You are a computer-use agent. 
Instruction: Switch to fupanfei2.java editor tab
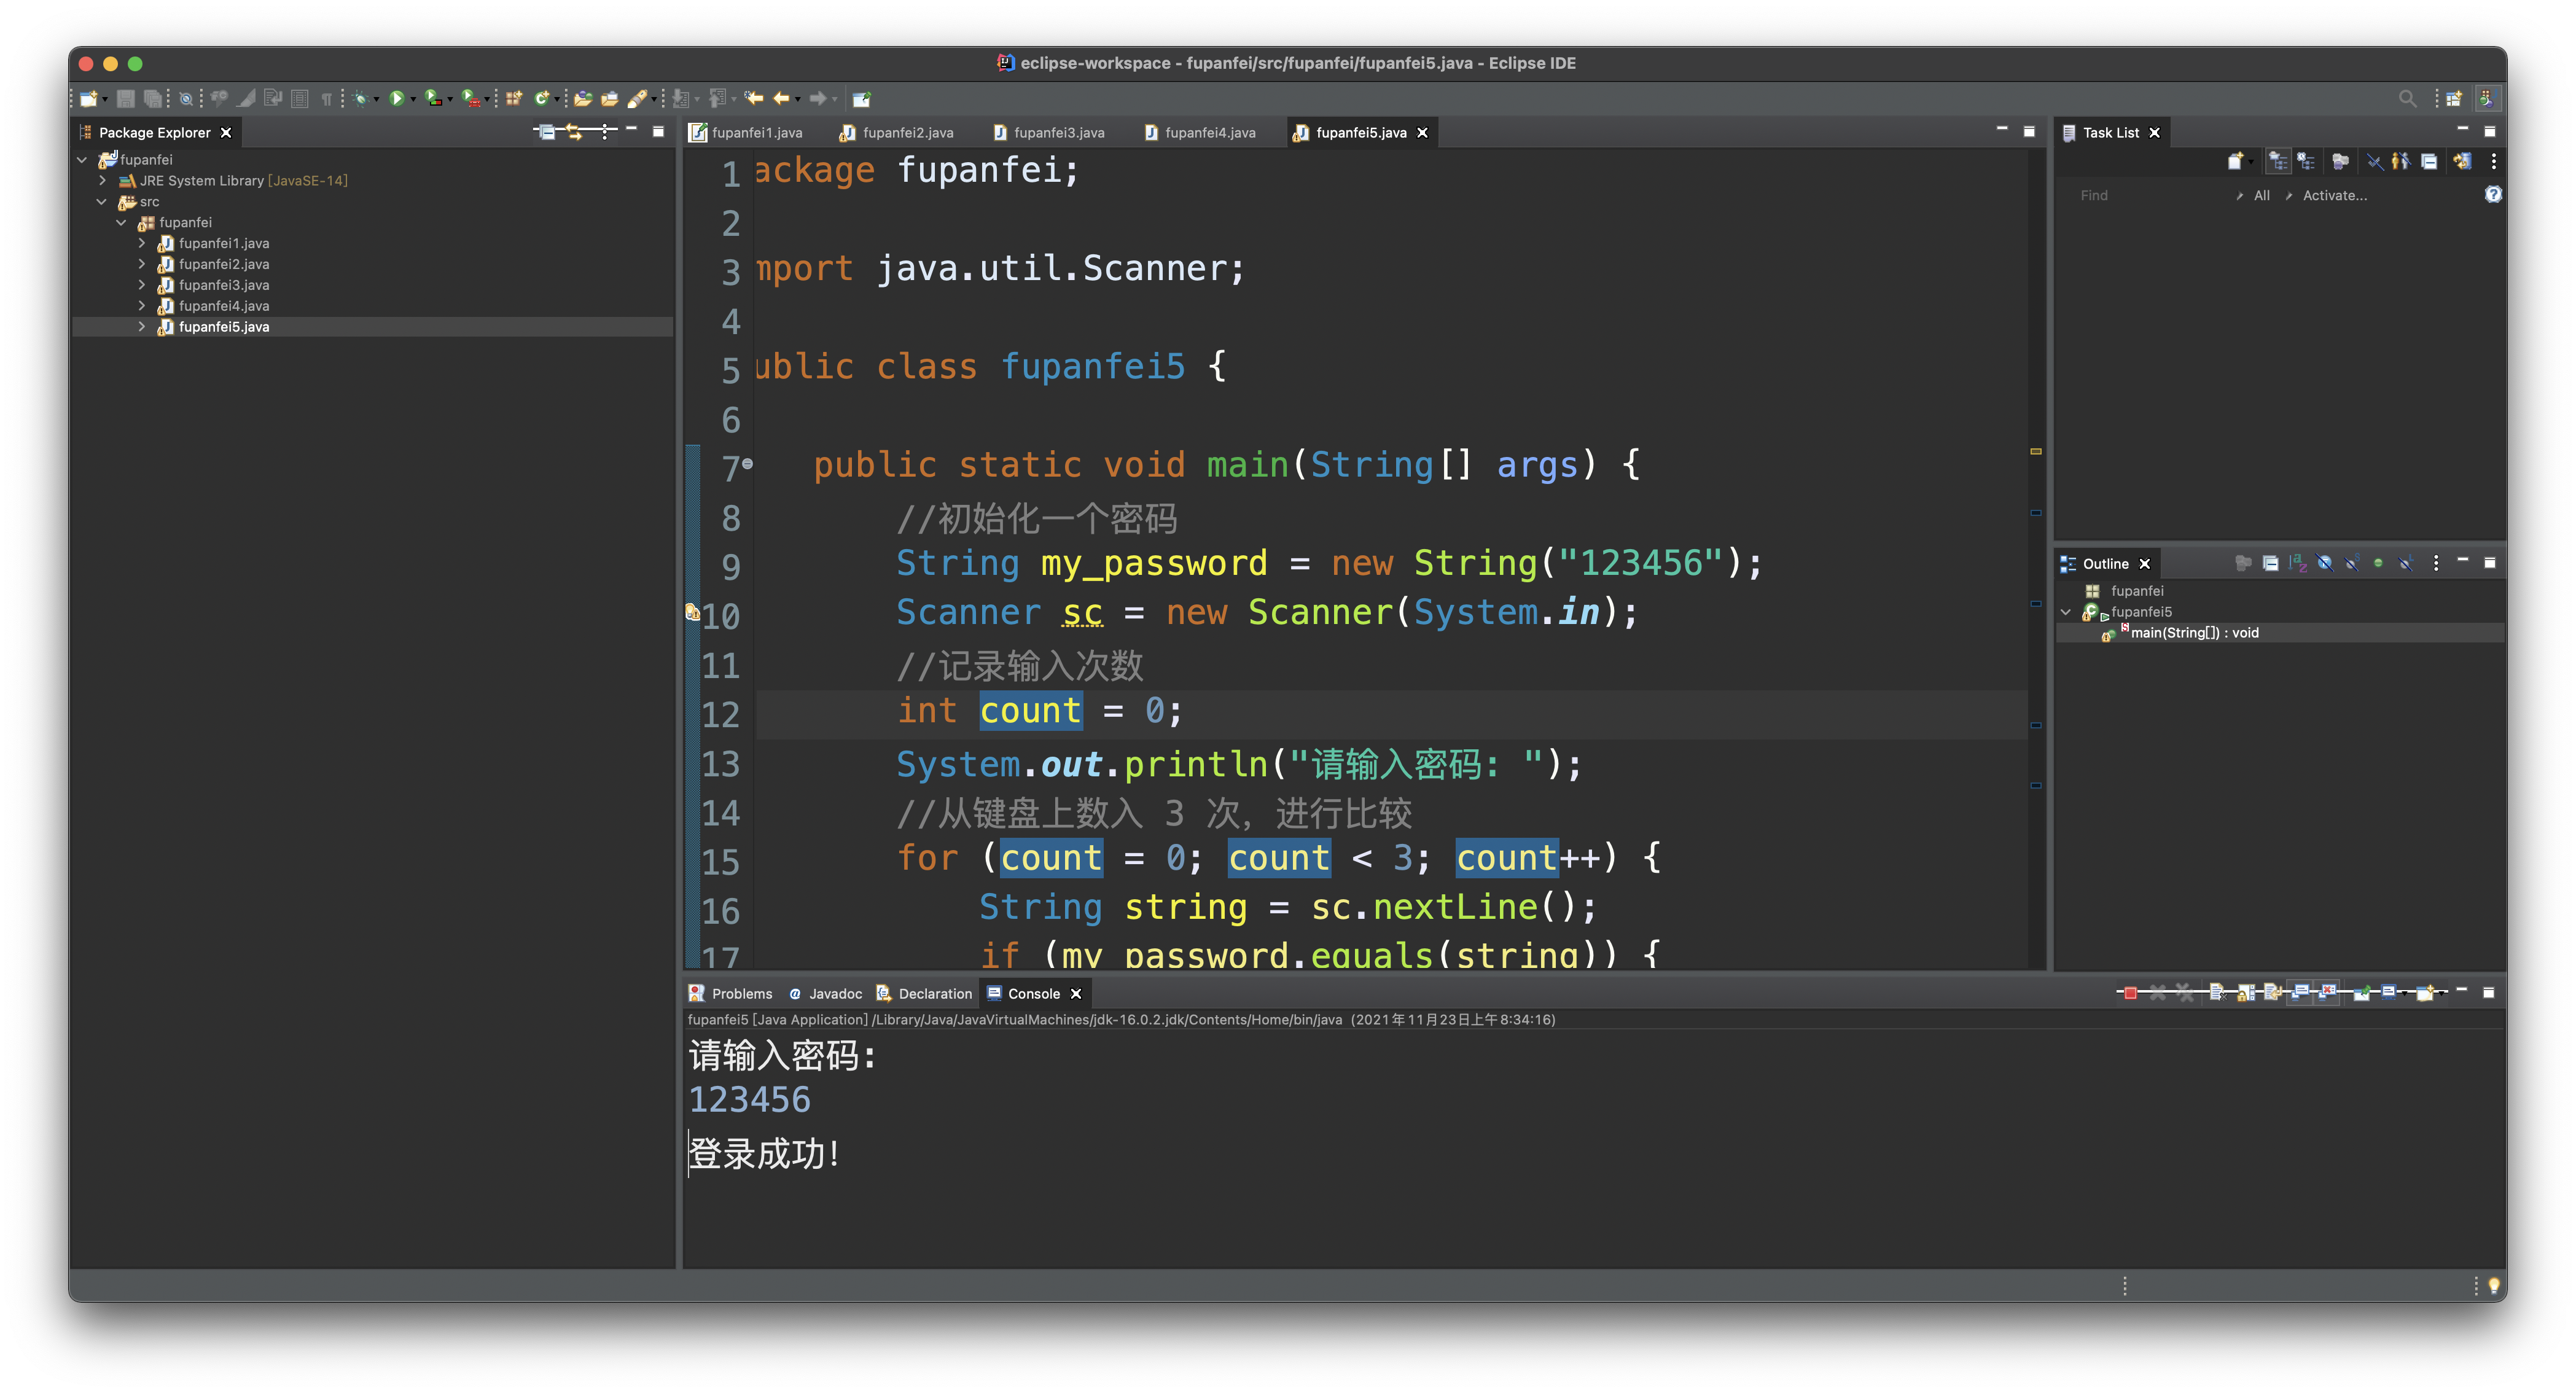pyautogui.click(x=897, y=132)
